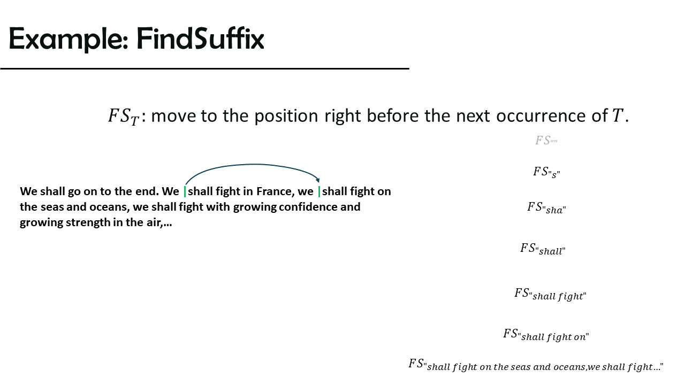
Task: Select the FS "s" formula
Action: point(546,172)
